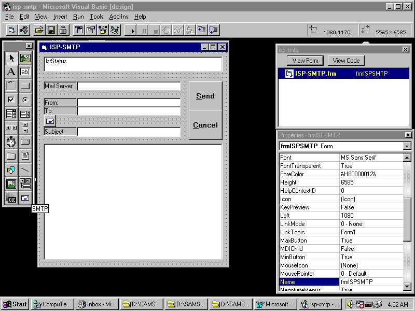Select the Timer control tool

click(11, 142)
